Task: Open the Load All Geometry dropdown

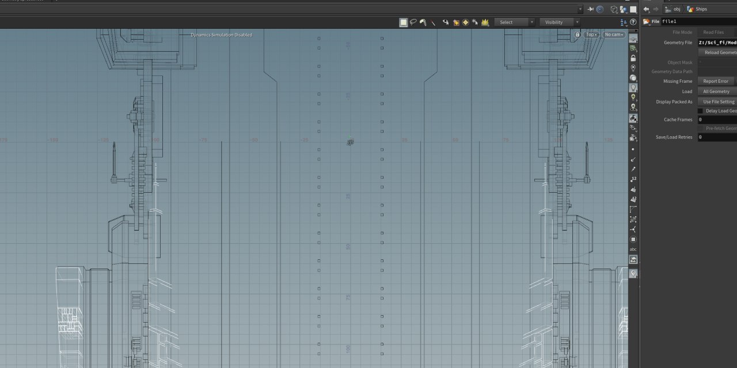Action: (x=717, y=91)
